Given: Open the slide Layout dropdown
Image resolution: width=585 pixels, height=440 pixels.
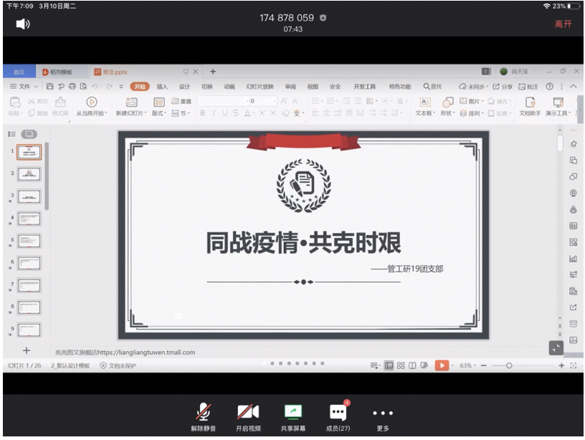Looking at the screenshot, I should pos(158,113).
